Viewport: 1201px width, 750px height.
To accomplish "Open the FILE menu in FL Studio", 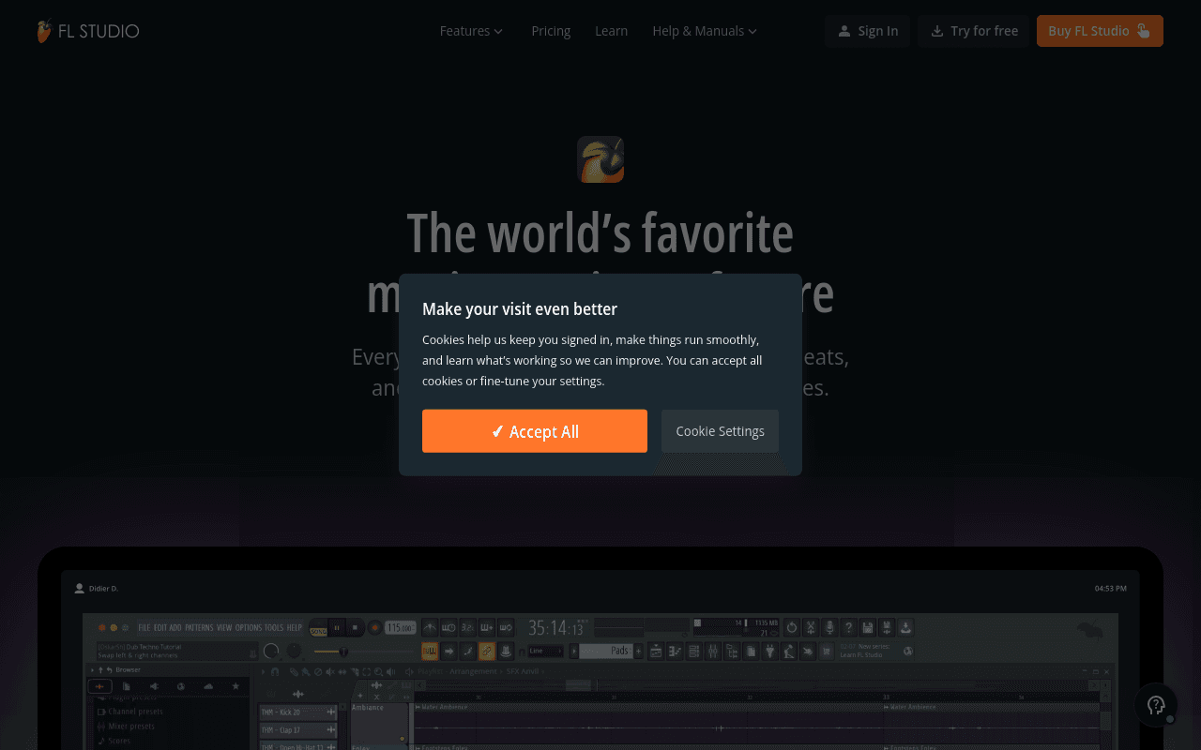I will coord(144,627).
